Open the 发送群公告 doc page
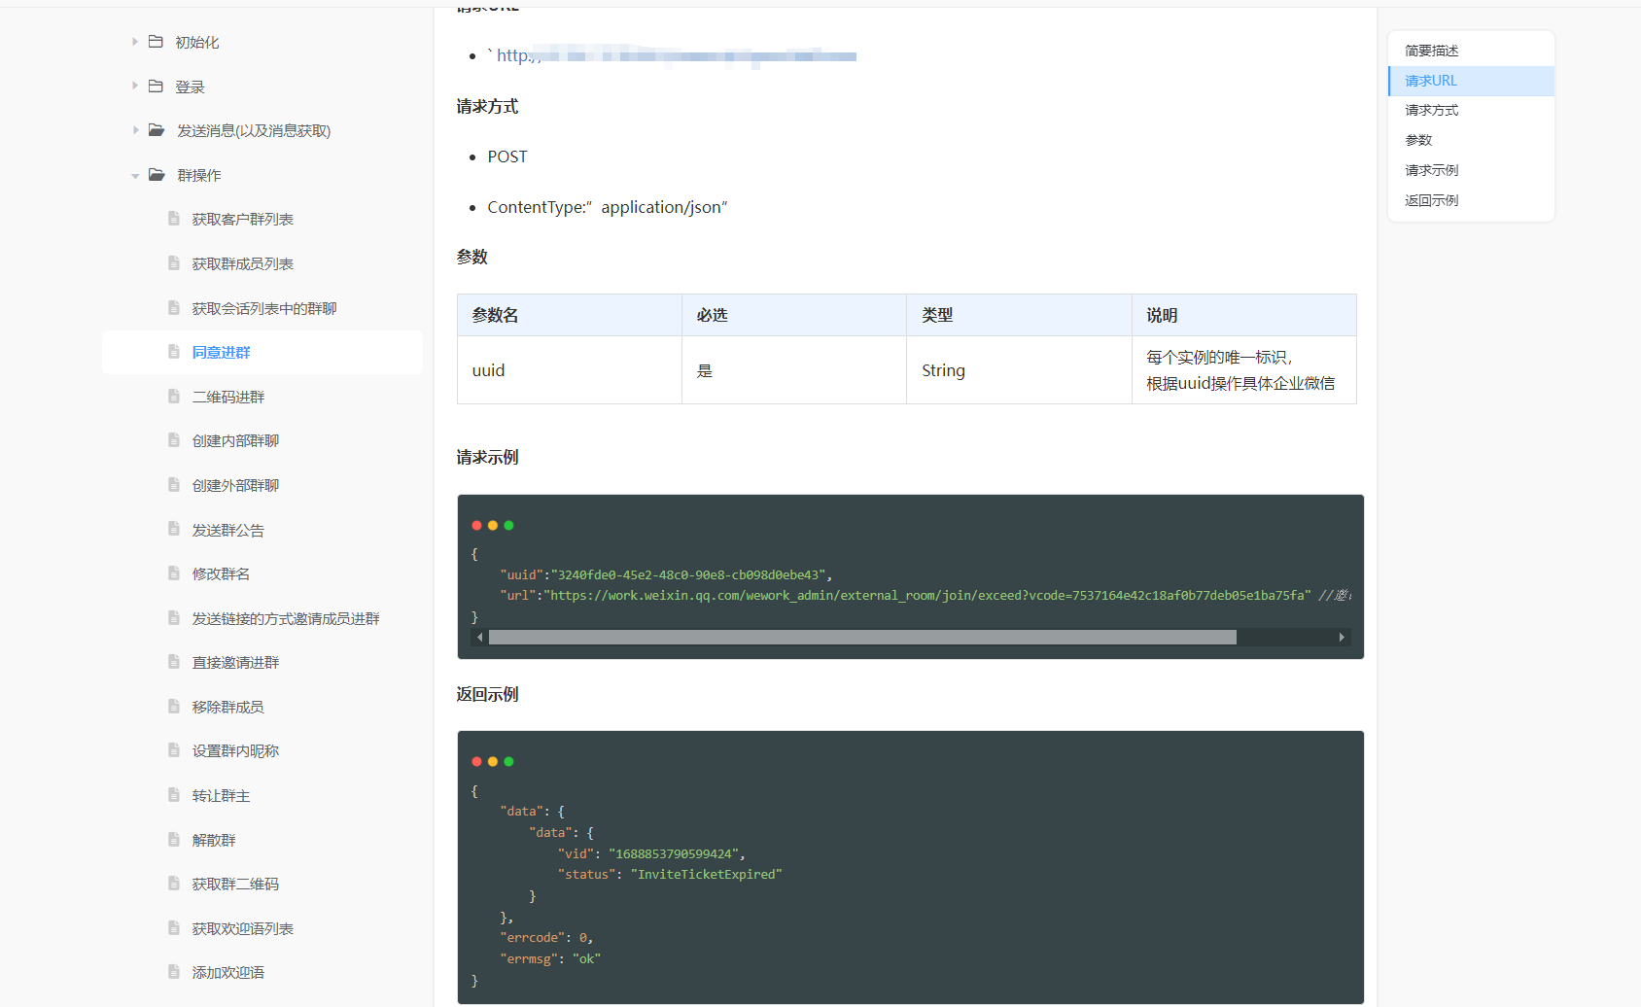 227,531
